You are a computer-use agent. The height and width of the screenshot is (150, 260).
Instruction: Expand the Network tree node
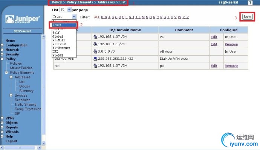pyautogui.click(x=2, y=50)
